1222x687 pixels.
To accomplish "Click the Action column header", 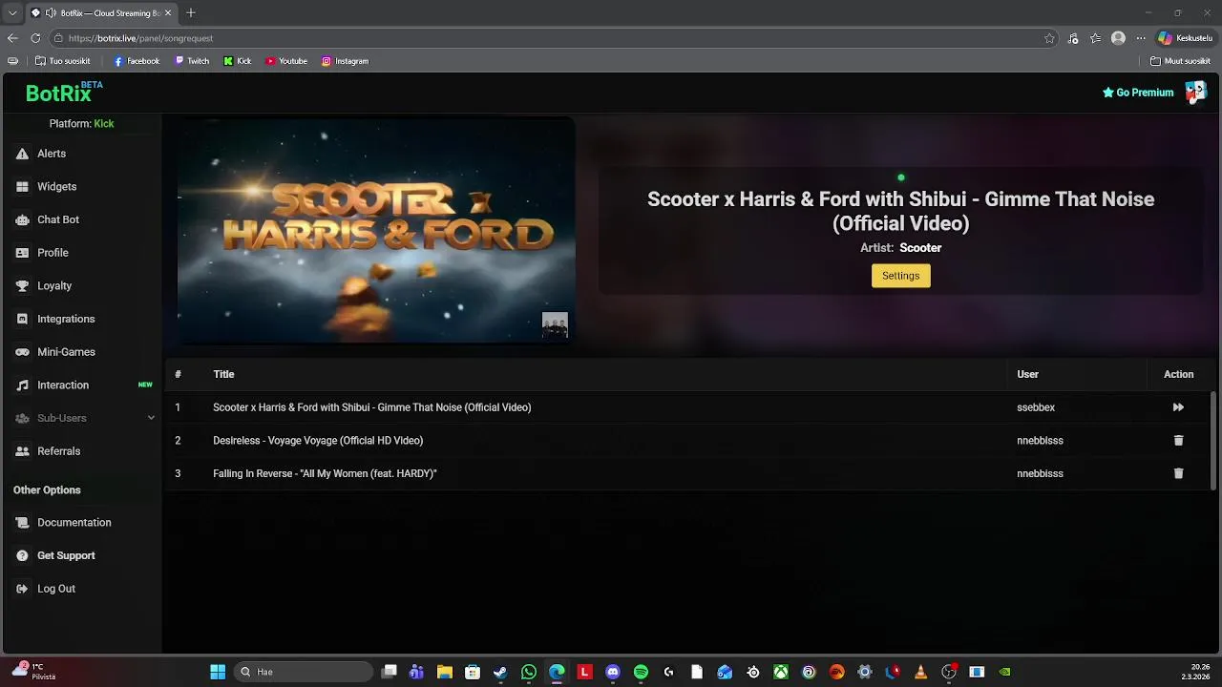I will pyautogui.click(x=1178, y=374).
